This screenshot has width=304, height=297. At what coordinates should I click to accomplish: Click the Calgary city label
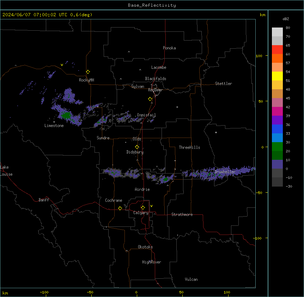point(141,213)
